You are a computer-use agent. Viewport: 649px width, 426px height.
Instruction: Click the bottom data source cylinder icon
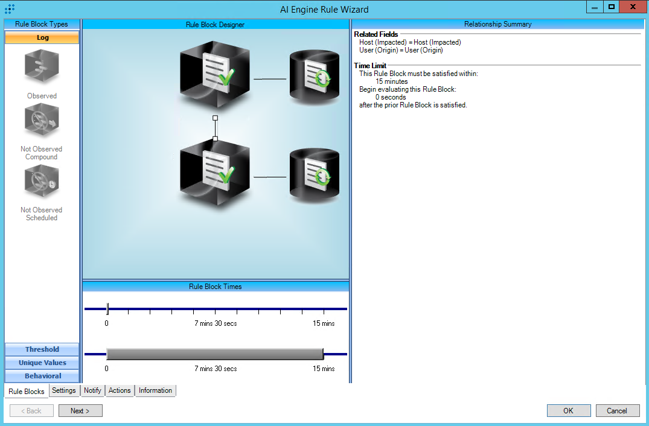[314, 174]
